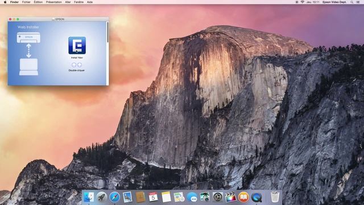This screenshot has width=364, height=205.
Task: Open the Édition menu
Action: point(38,2)
